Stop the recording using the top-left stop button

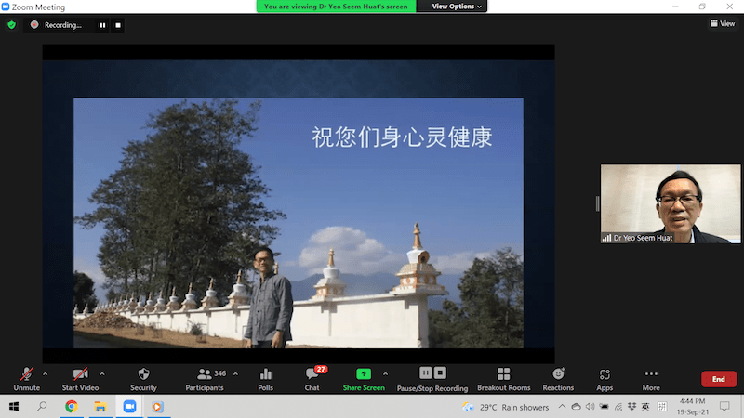point(118,25)
